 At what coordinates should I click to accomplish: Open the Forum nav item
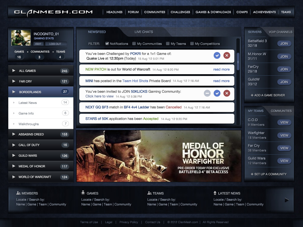pos(133,12)
